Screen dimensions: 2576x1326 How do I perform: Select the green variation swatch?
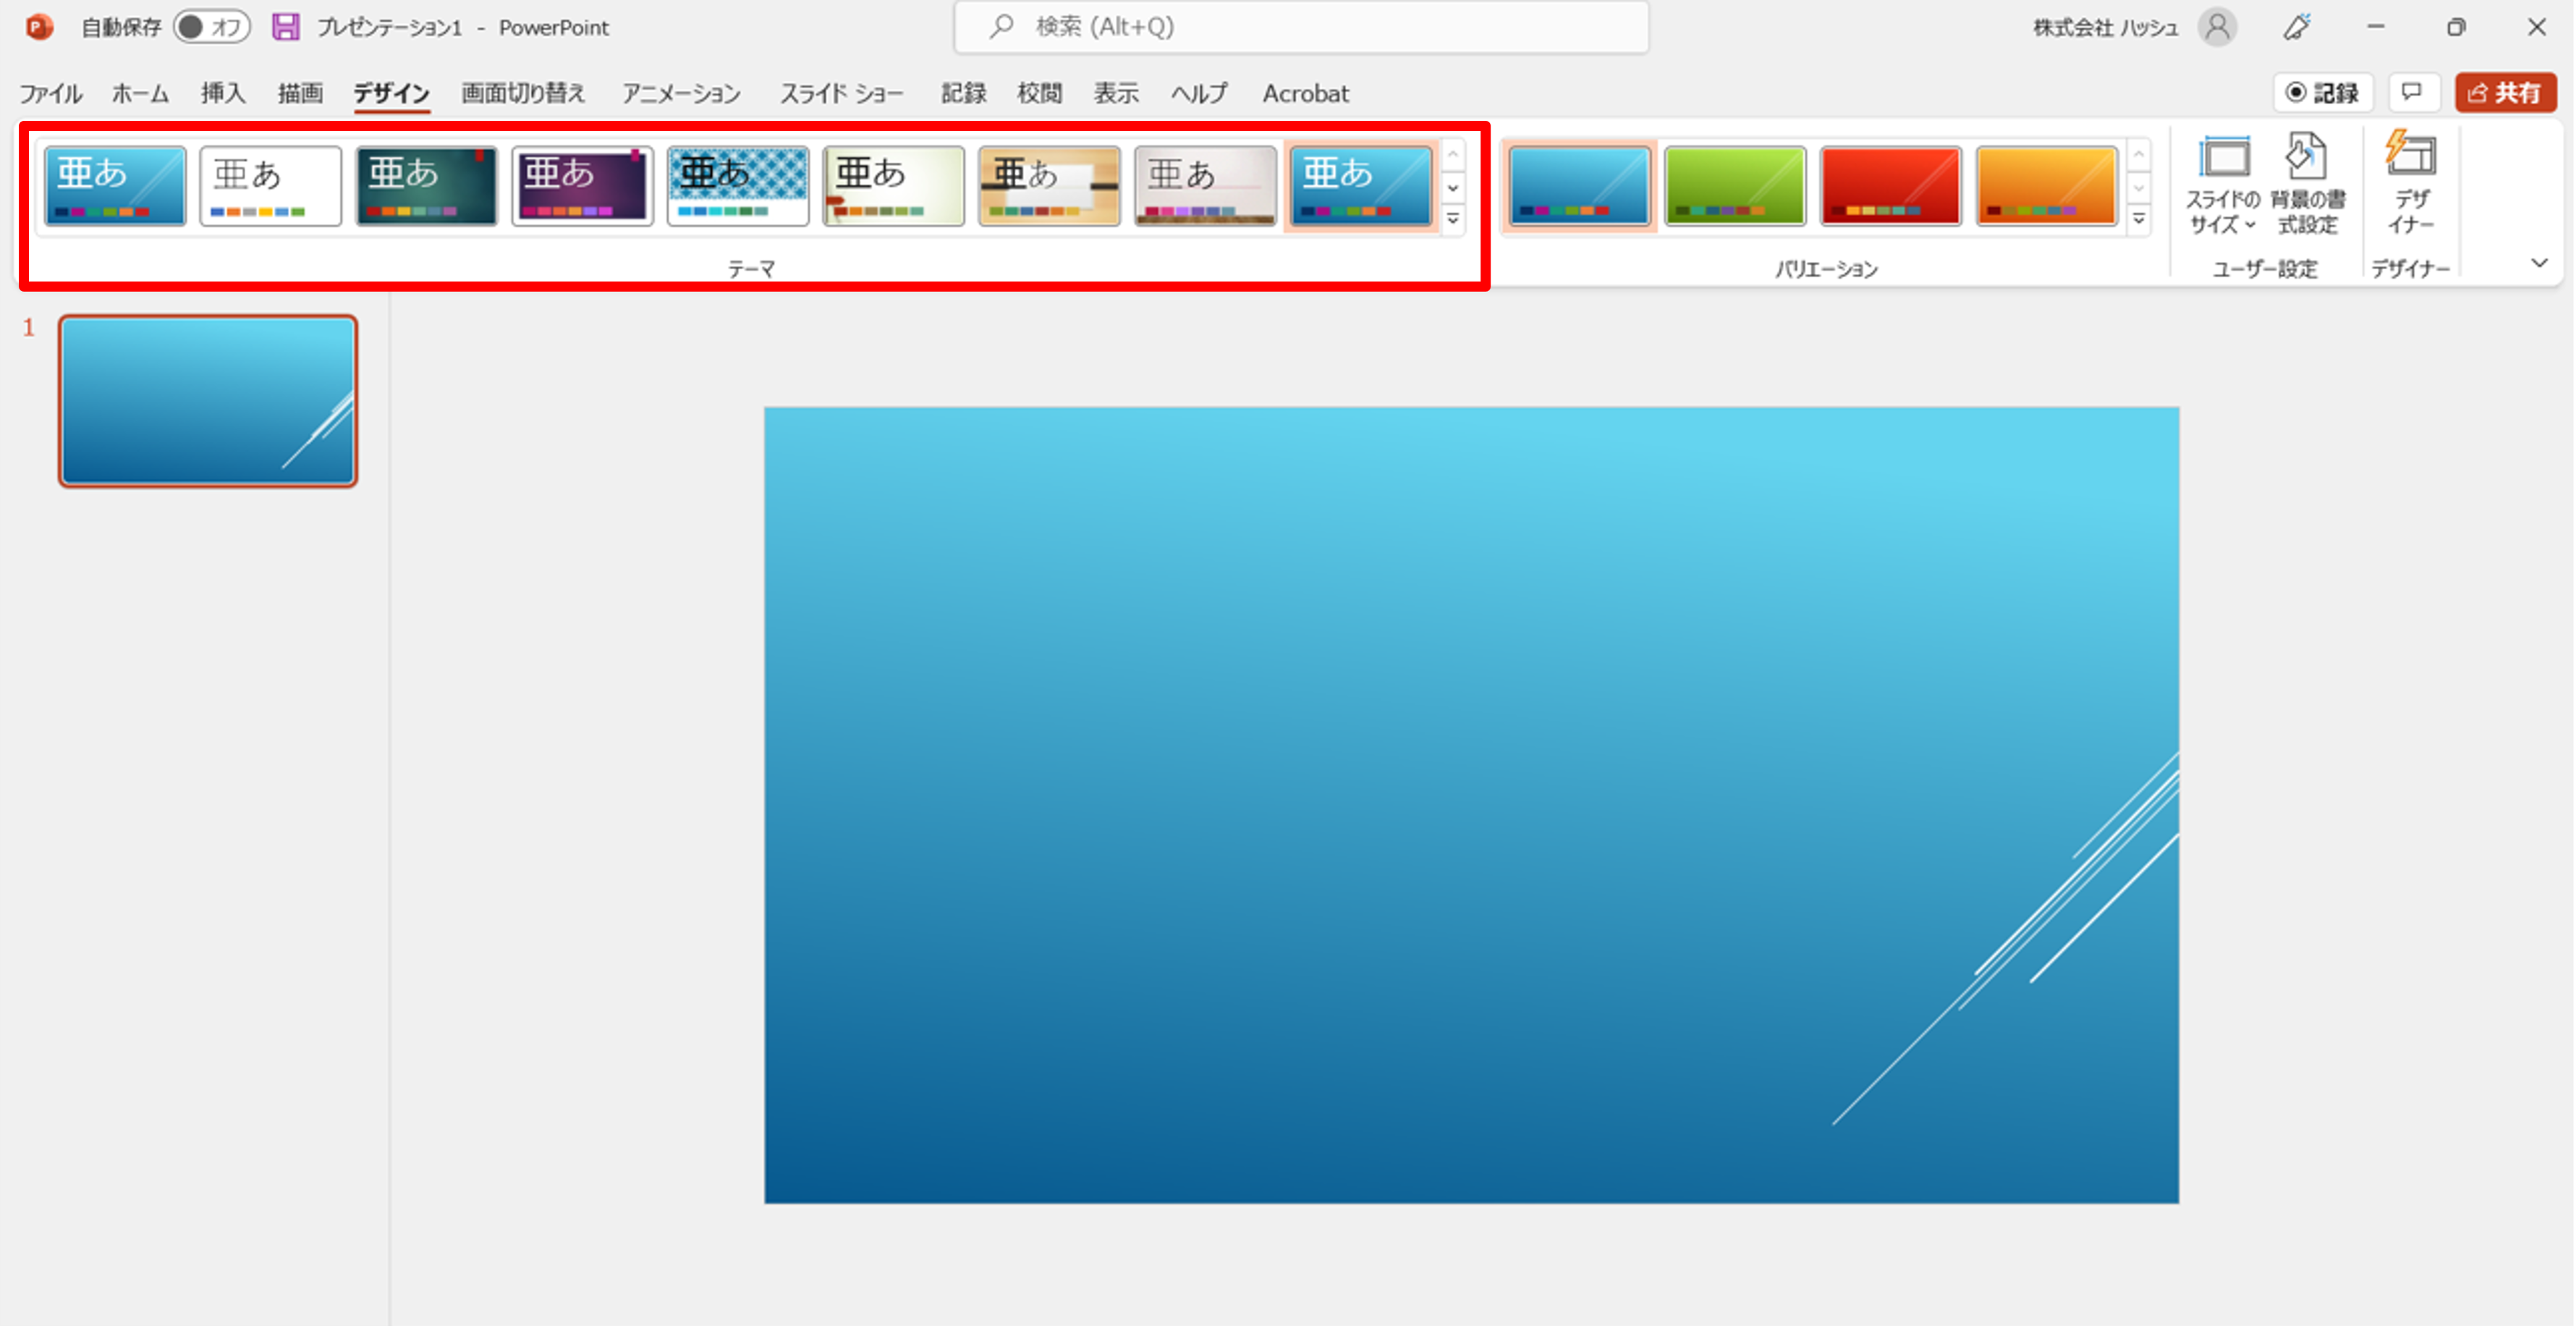point(1734,186)
